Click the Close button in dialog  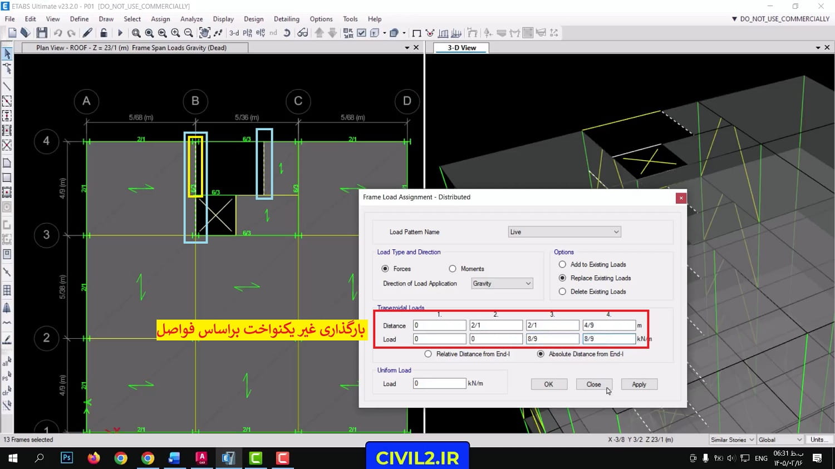[x=594, y=384]
